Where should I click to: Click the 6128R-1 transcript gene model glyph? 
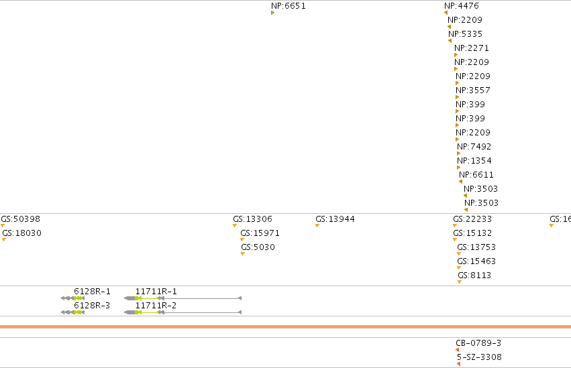73,298
